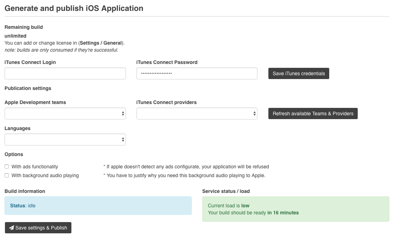
Task: Click the 'iTunes Connect Login' field label
Action: (30, 62)
